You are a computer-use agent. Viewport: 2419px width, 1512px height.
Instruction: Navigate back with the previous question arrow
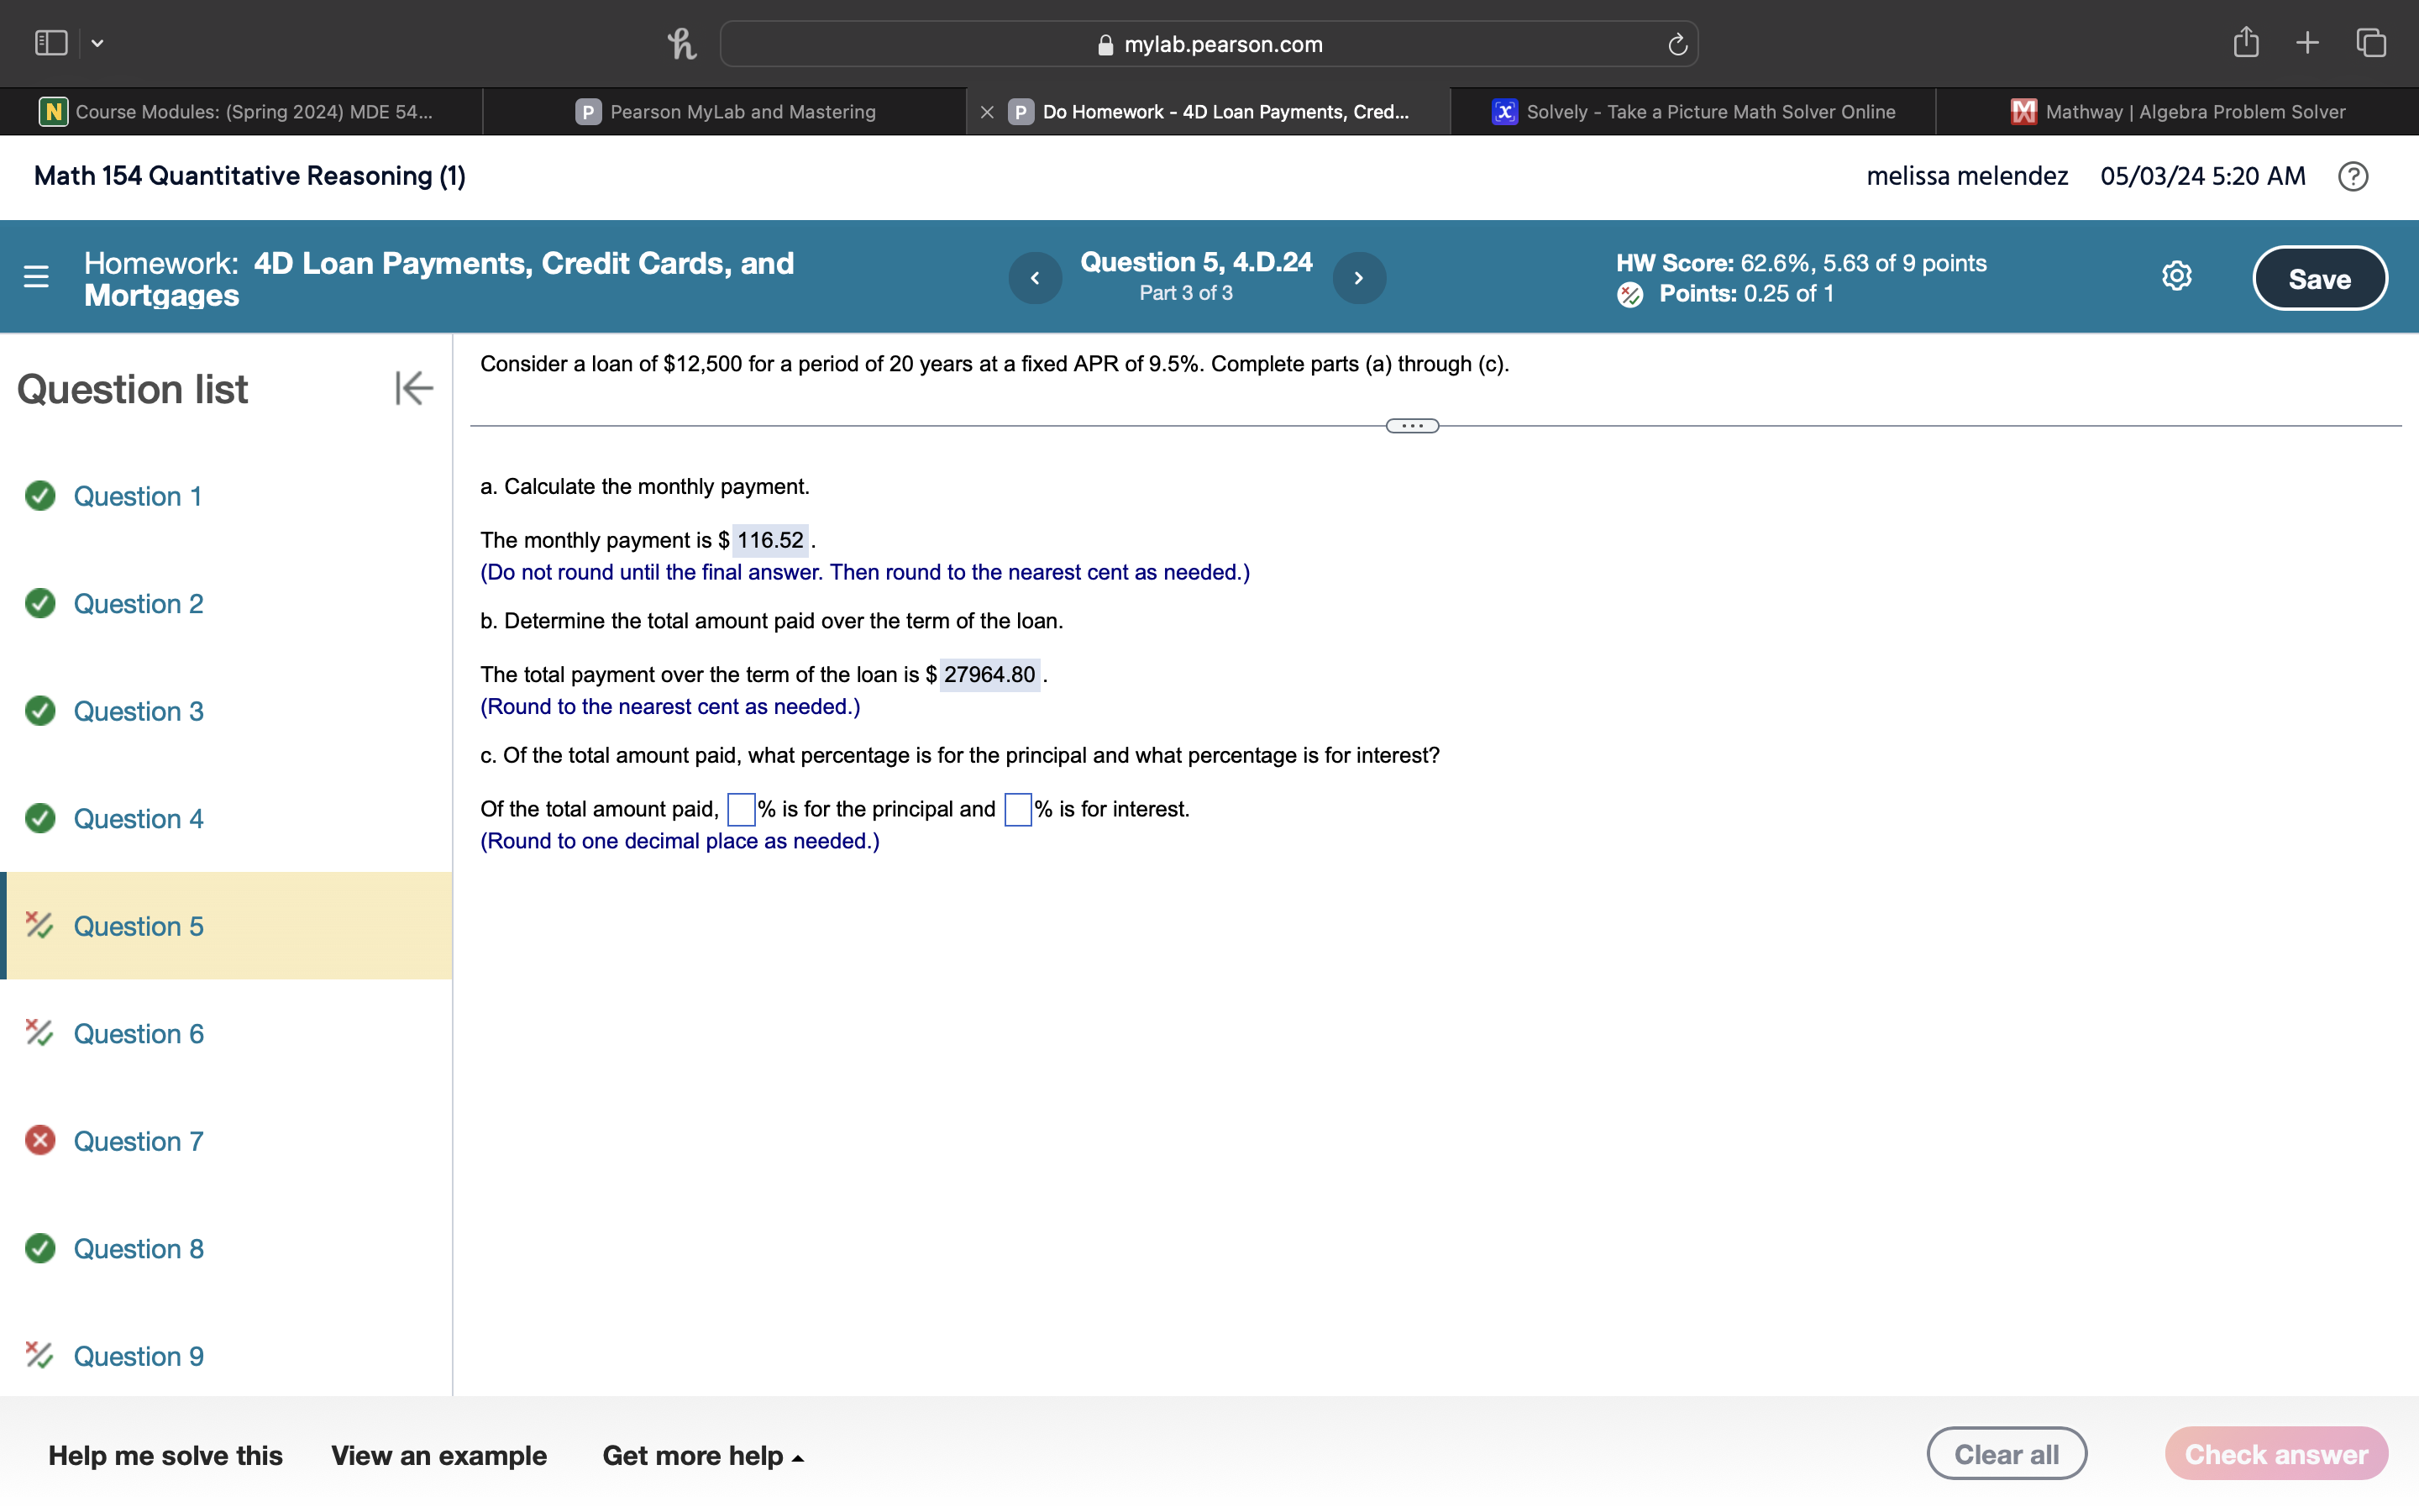point(1035,277)
